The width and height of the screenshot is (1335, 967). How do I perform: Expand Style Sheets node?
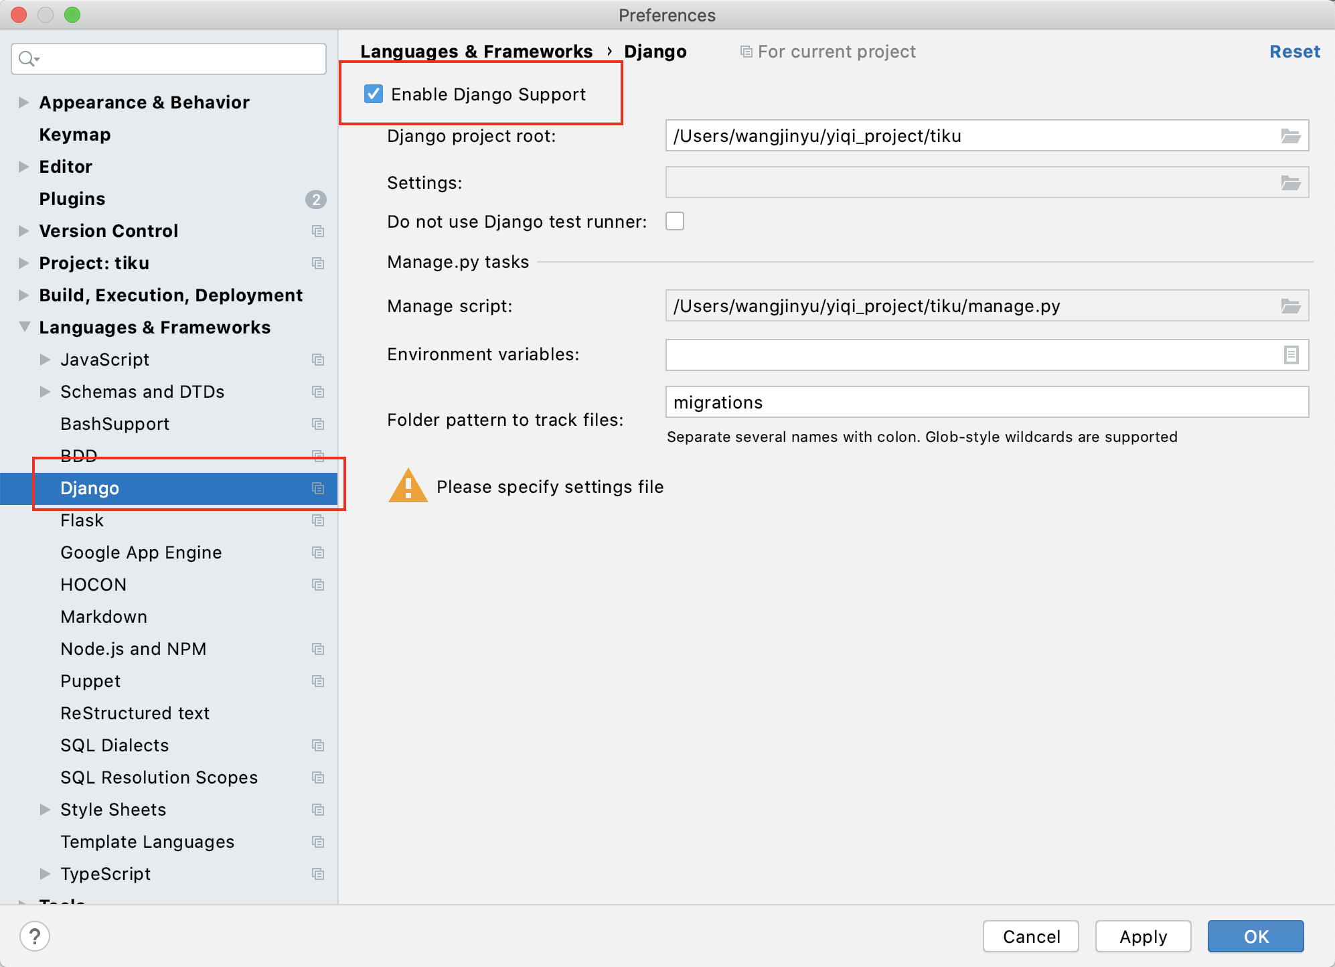pos(45,810)
